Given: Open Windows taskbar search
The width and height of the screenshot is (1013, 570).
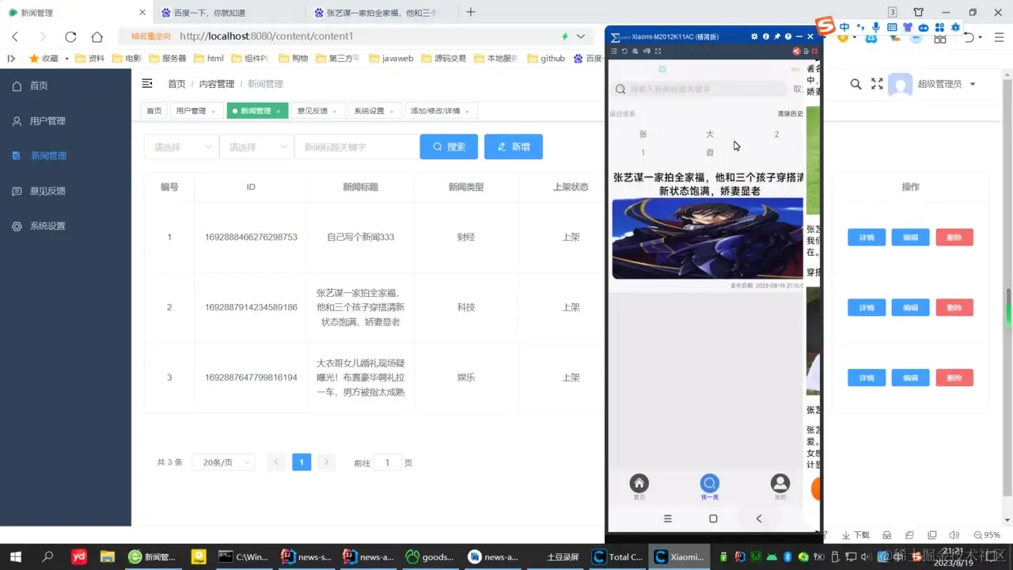Looking at the screenshot, I should pos(47,557).
